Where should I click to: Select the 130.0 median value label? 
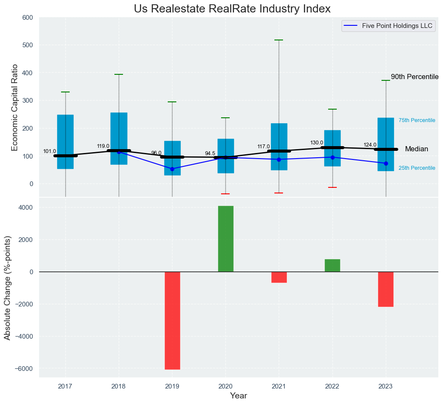pyautogui.click(x=317, y=143)
